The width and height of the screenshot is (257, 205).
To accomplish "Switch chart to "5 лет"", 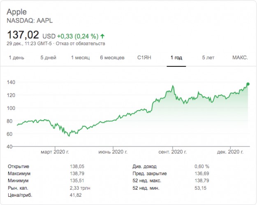I will point(208,58).
